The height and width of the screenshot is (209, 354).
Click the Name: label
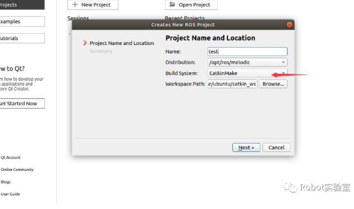(x=173, y=51)
